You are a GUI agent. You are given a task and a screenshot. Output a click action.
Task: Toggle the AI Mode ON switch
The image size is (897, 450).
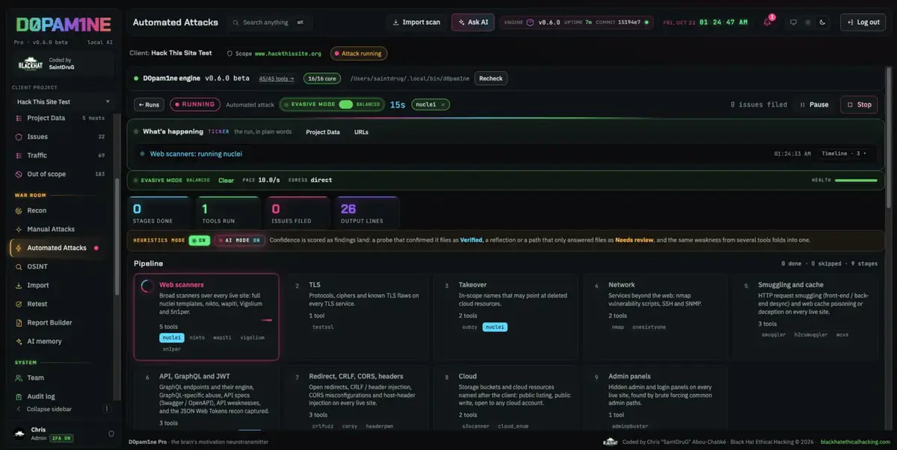pyautogui.click(x=238, y=240)
